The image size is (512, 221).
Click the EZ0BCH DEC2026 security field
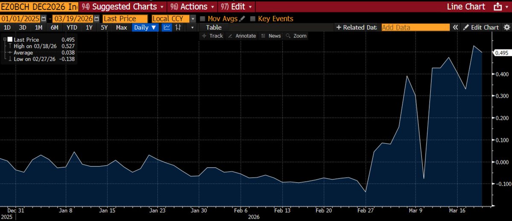(39, 7)
